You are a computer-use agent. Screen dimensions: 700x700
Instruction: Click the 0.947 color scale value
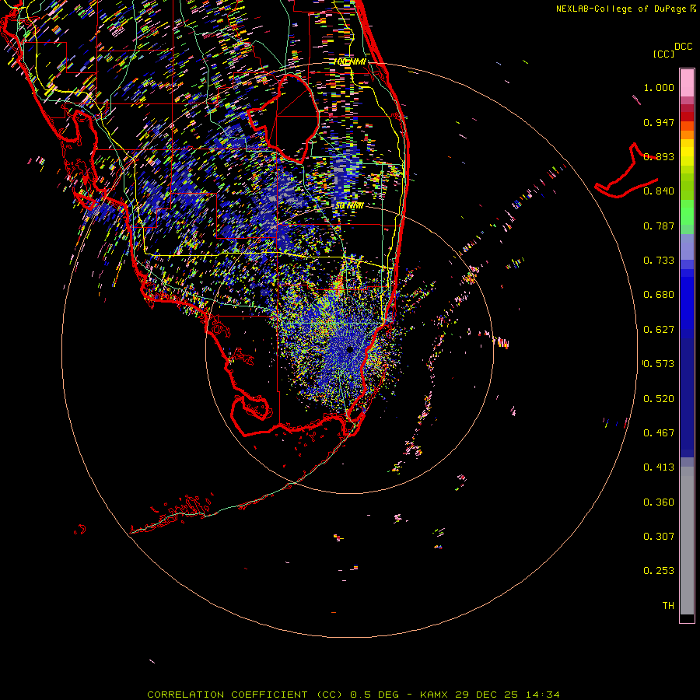pos(659,122)
